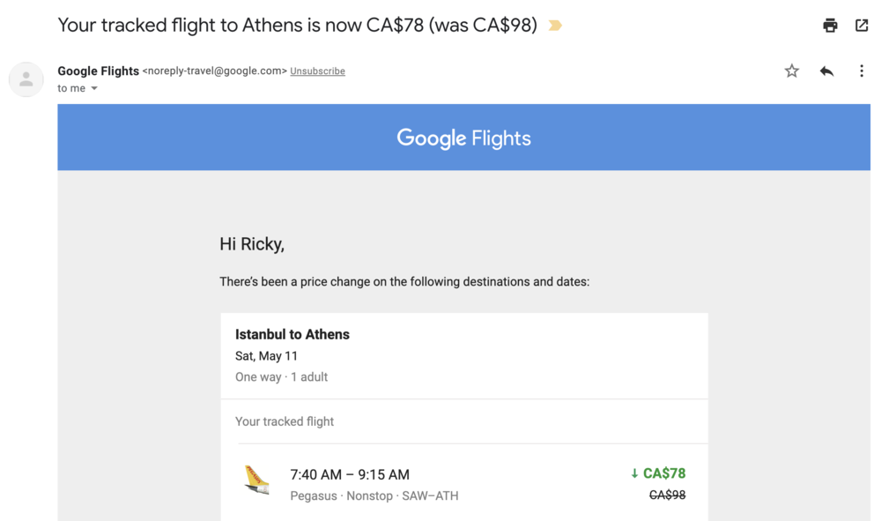Click the email subject line
The image size is (881, 521).
click(x=297, y=25)
